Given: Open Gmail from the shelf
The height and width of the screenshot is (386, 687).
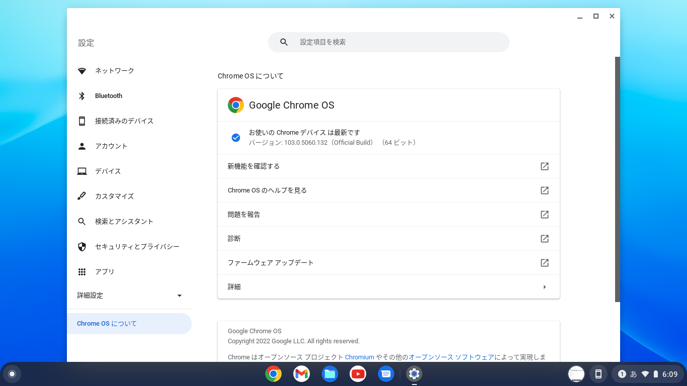Looking at the screenshot, I should click(302, 374).
